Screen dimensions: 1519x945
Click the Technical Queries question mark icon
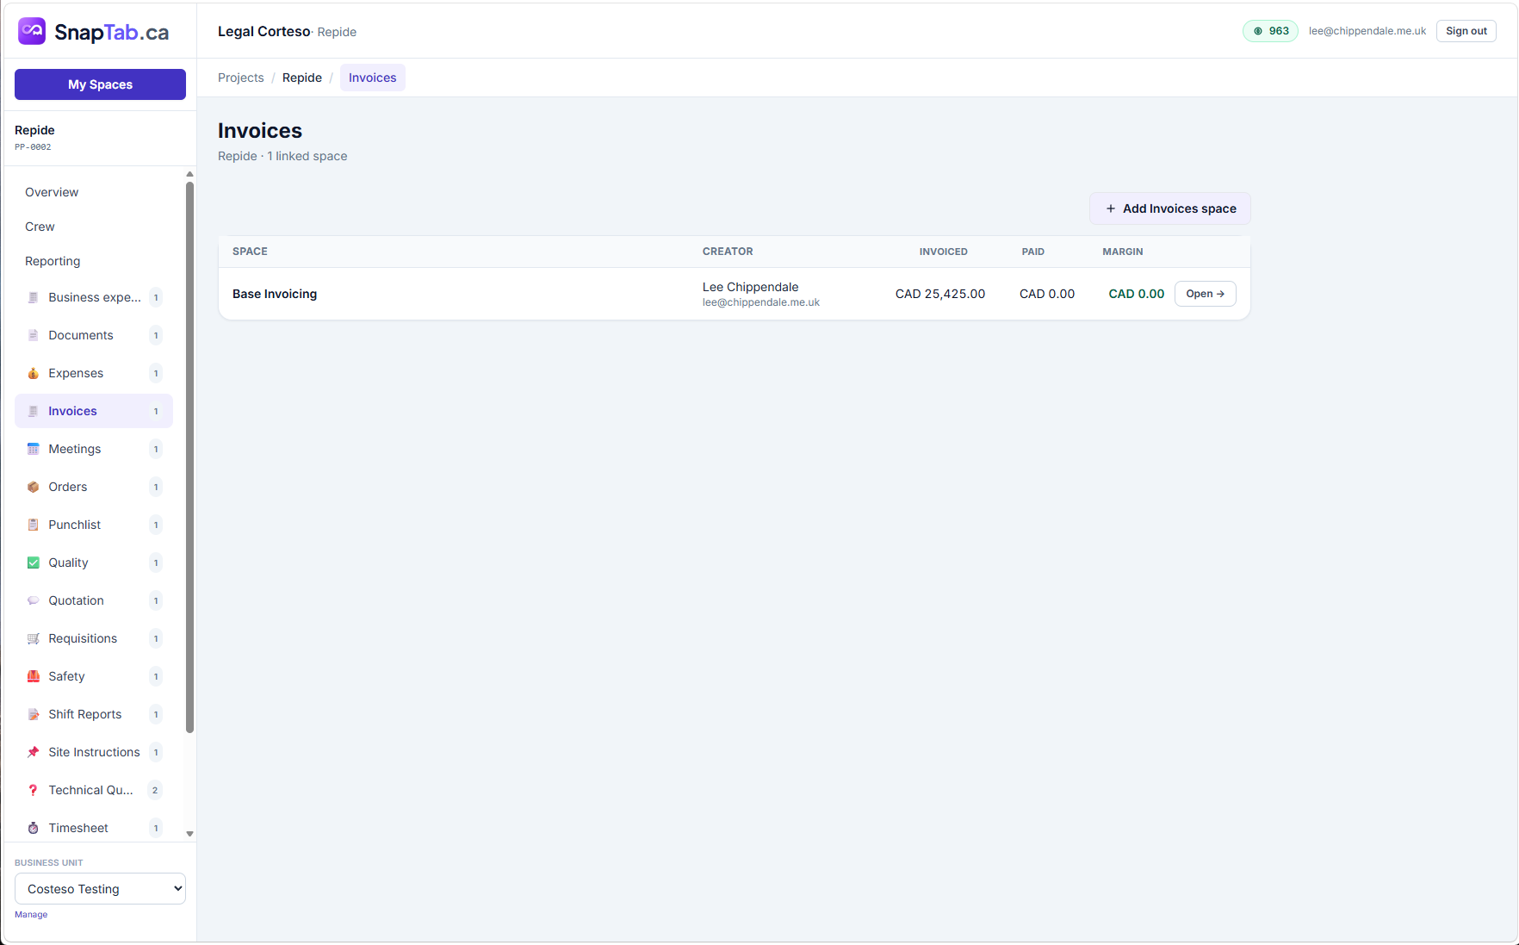(33, 790)
